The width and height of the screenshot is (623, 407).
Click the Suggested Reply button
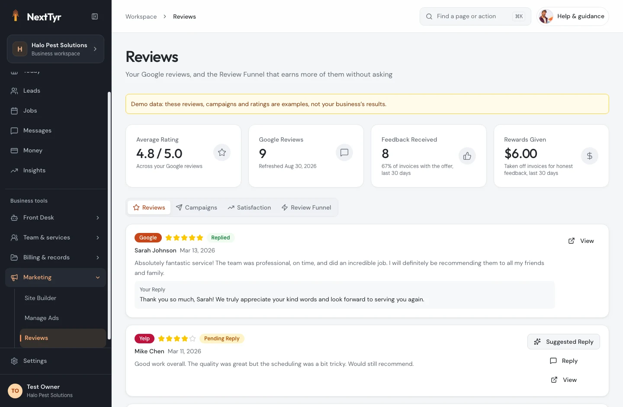[x=564, y=342]
